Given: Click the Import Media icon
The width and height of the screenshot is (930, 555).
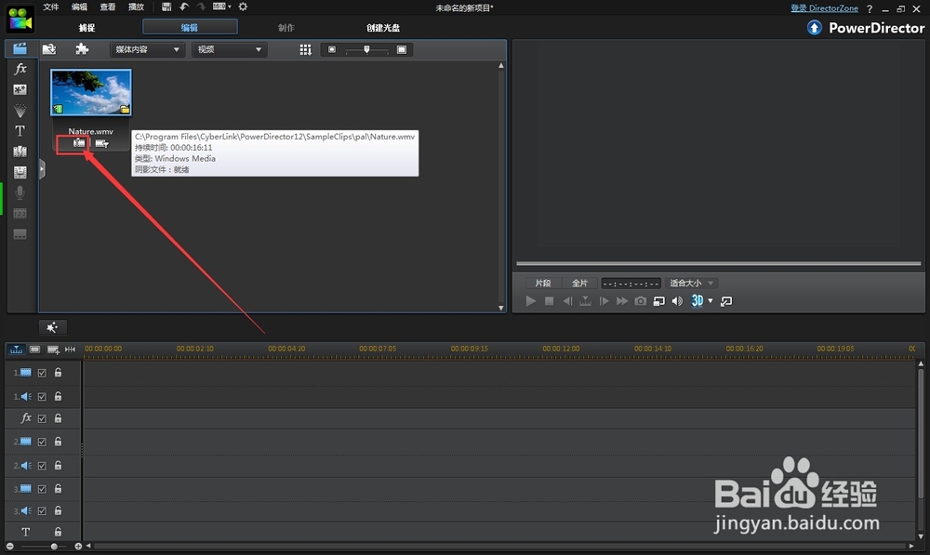Looking at the screenshot, I should tap(49, 49).
